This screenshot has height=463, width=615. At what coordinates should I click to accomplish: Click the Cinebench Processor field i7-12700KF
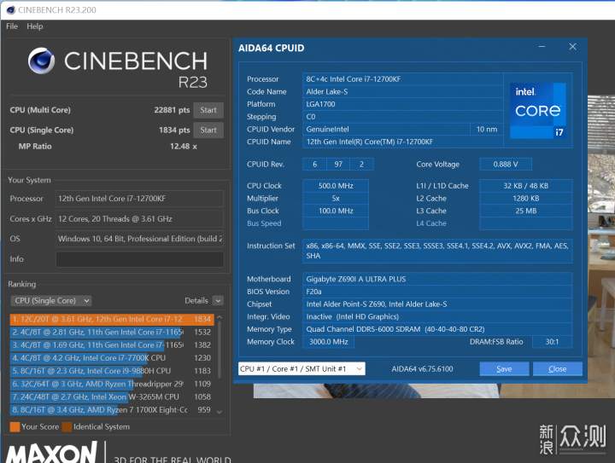[139, 199]
